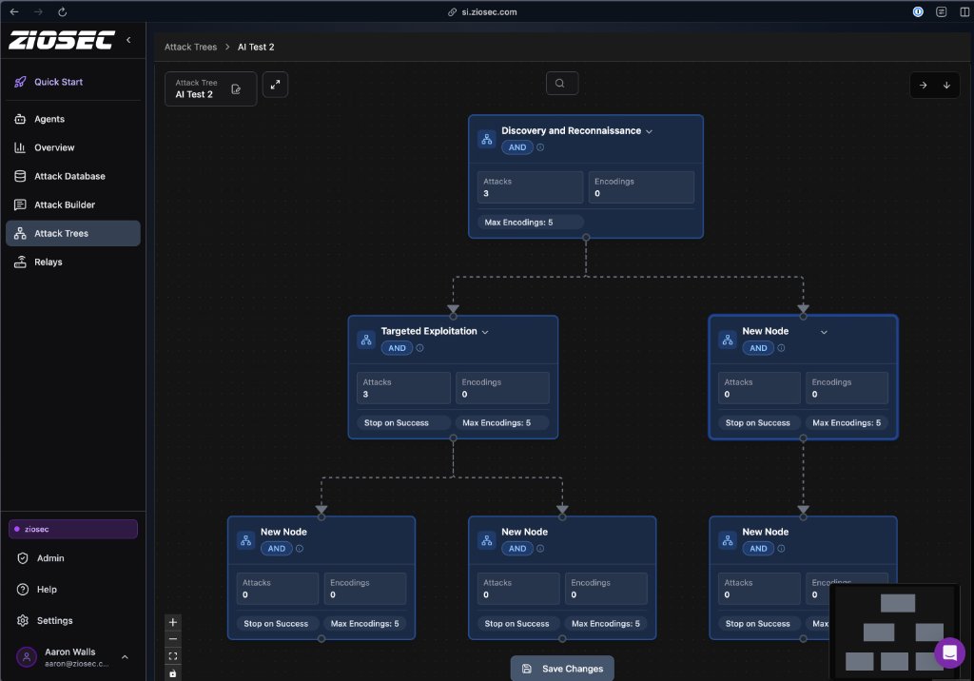Click Max Encodings: 5 on Discovery node
The width and height of the screenshot is (974, 681).
coord(530,223)
